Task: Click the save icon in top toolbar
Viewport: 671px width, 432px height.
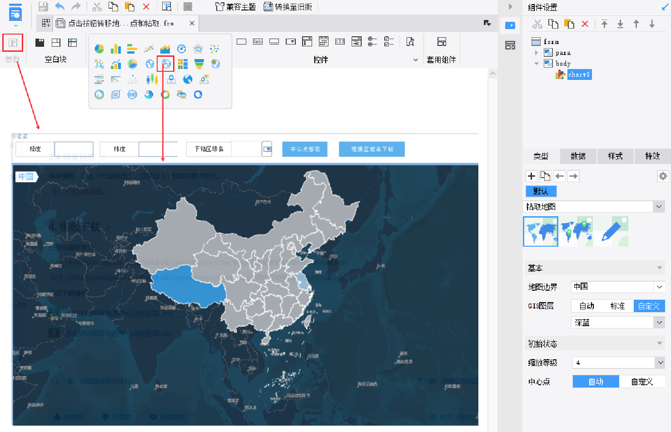Action: coord(43,6)
